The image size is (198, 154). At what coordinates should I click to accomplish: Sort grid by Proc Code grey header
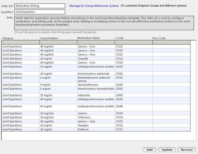[x=171, y=42]
